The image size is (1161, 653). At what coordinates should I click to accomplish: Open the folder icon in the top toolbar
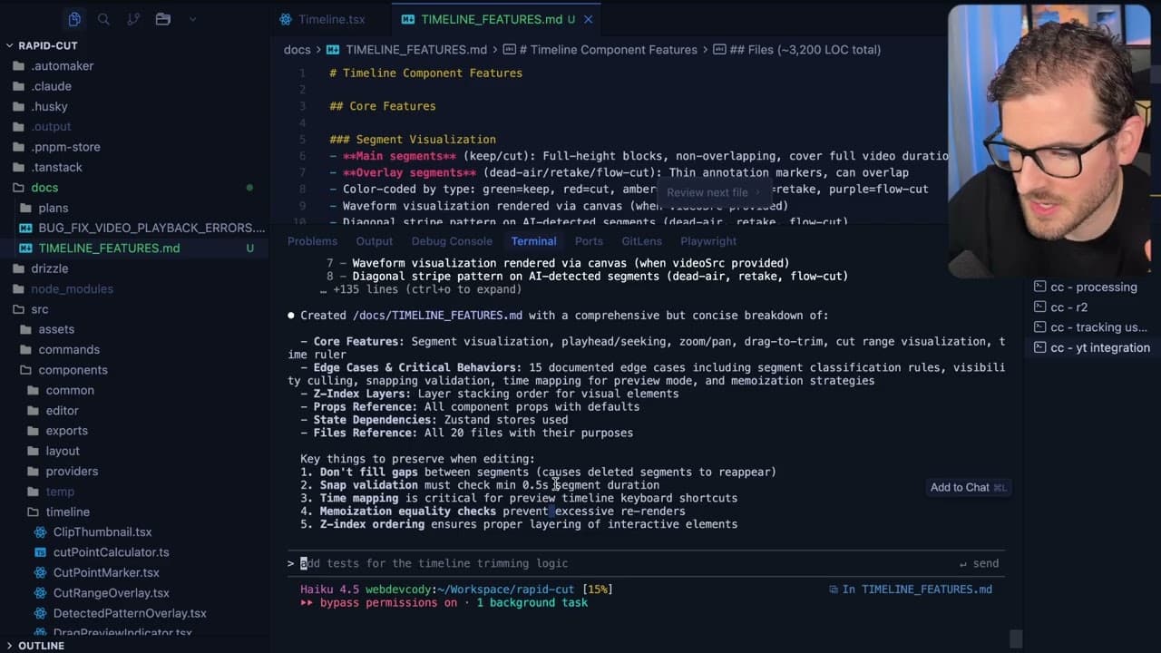coord(163,18)
